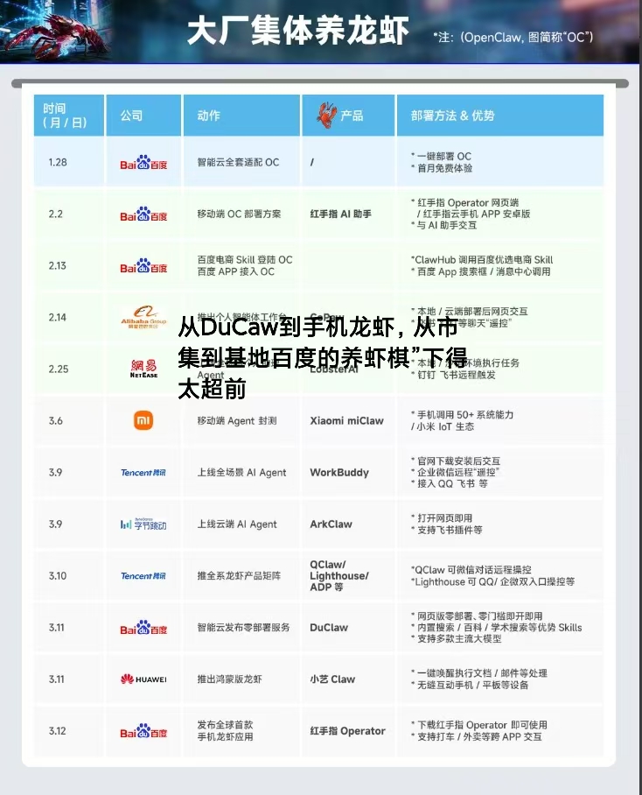The height and width of the screenshot is (795, 642).
Task: Click the ClawHub 调用百度优选电商 Skill bullet
Action: point(482,259)
